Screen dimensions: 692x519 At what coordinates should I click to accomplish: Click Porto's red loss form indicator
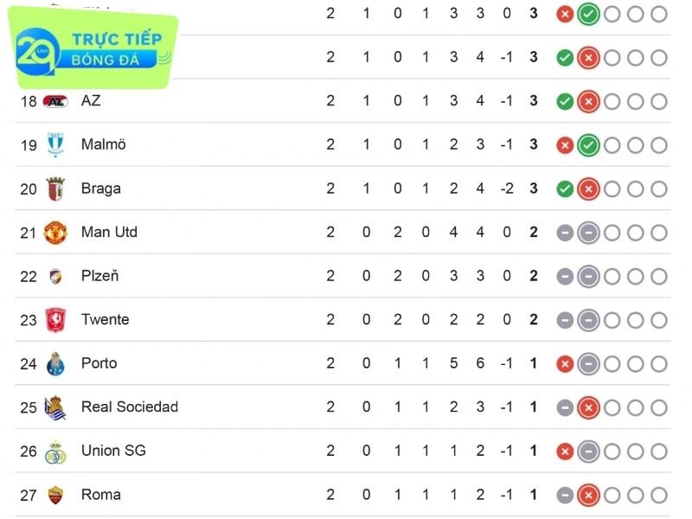coord(565,363)
